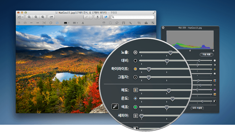This screenshot has height=132, width=235.
Task: Select the oval shape tool
Action: [25, 23]
